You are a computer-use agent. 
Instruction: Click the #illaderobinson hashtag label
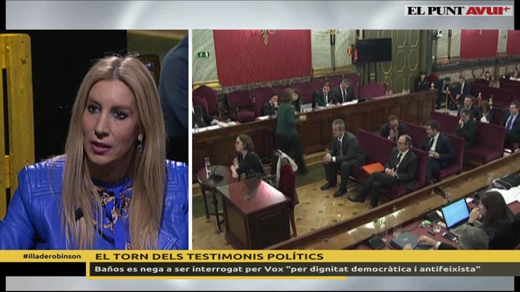[52, 256]
